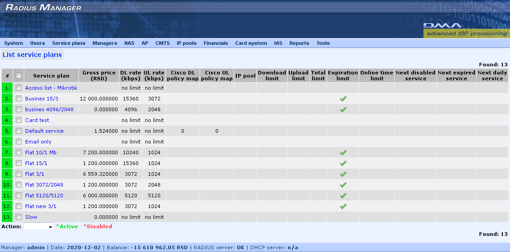Click expiration checkmark in Flat 3/1 row
The width and height of the screenshot is (510, 252).
(x=343, y=174)
